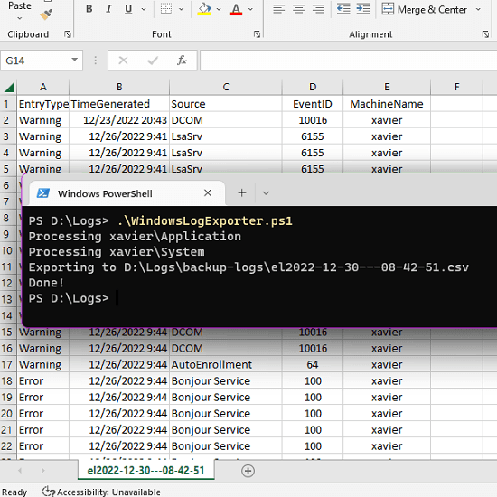The width and height of the screenshot is (497, 497).
Task: Click PowerShell icon on terminal tab
Action: (x=43, y=192)
